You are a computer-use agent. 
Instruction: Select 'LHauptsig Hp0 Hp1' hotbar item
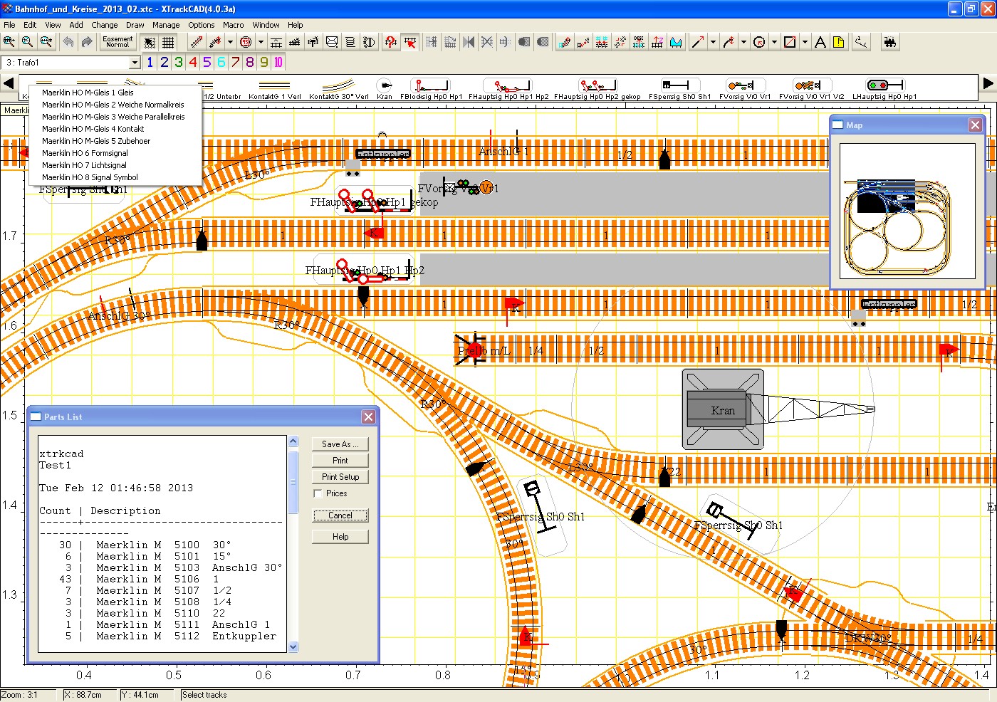(x=884, y=89)
